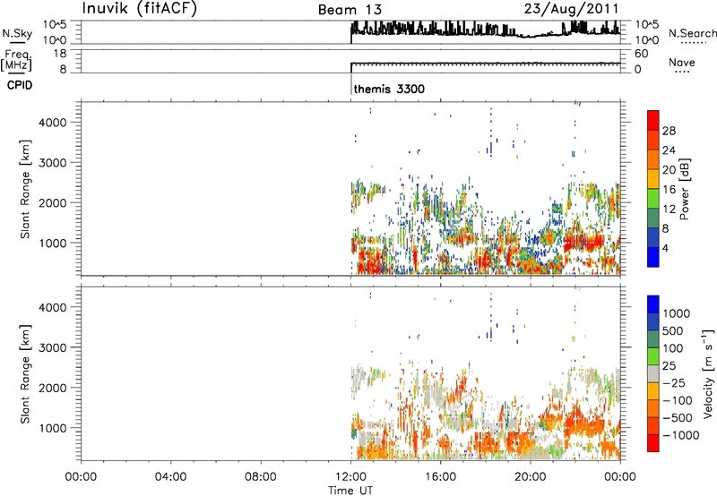Image resolution: width=717 pixels, height=496 pixels.
Task: Click the N.Sky legend label
Action: pos(17,34)
